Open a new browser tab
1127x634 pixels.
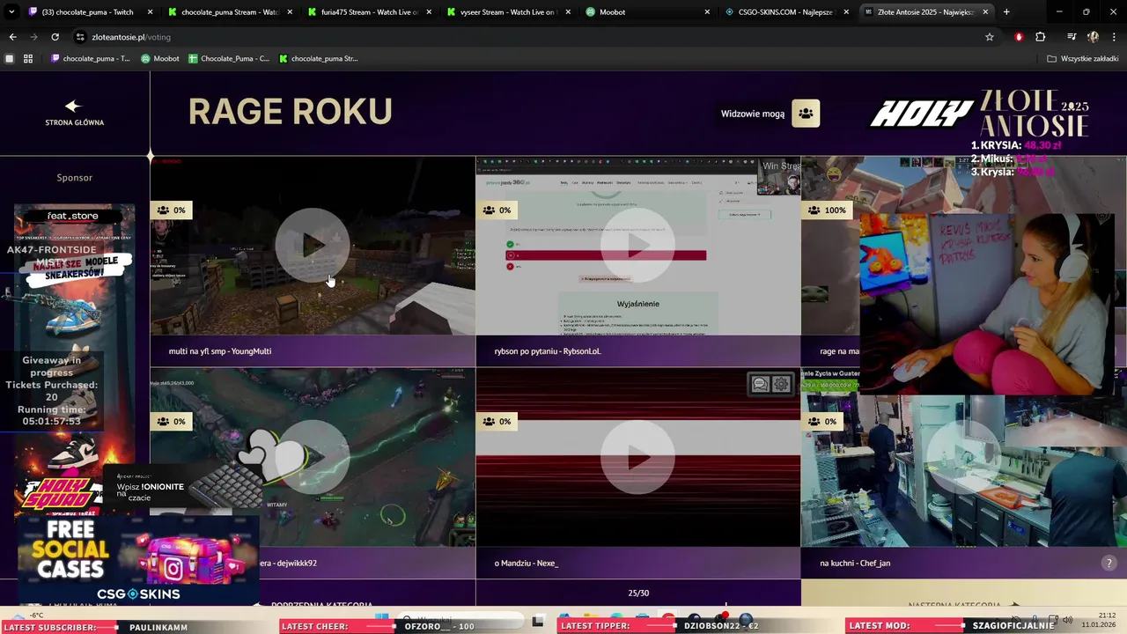tap(1006, 12)
